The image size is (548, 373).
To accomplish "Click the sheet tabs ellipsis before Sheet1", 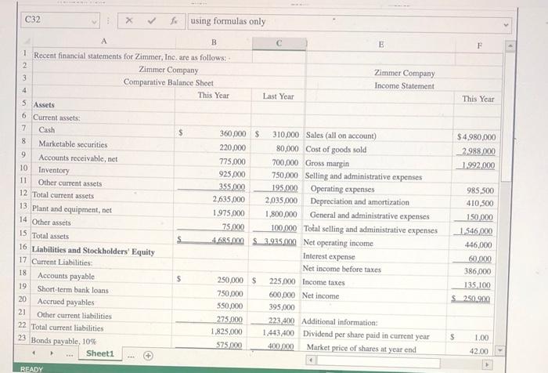I will (x=70, y=355).
